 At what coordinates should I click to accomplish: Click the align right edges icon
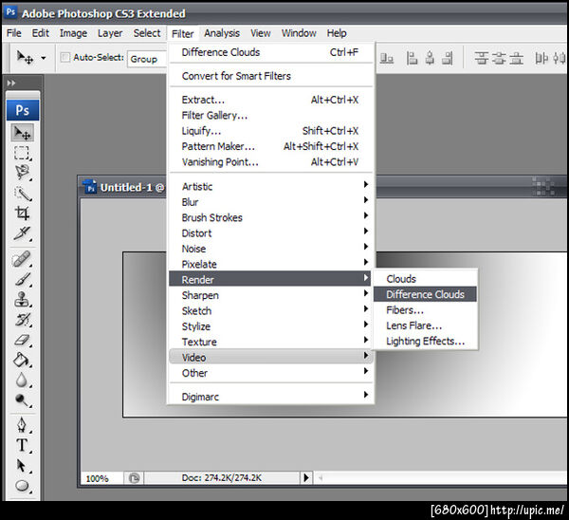pyautogui.click(x=448, y=58)
